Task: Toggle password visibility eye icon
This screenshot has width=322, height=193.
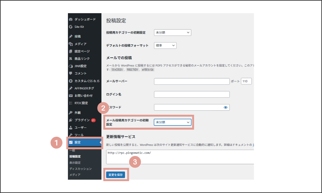Action: click(225, 107)
